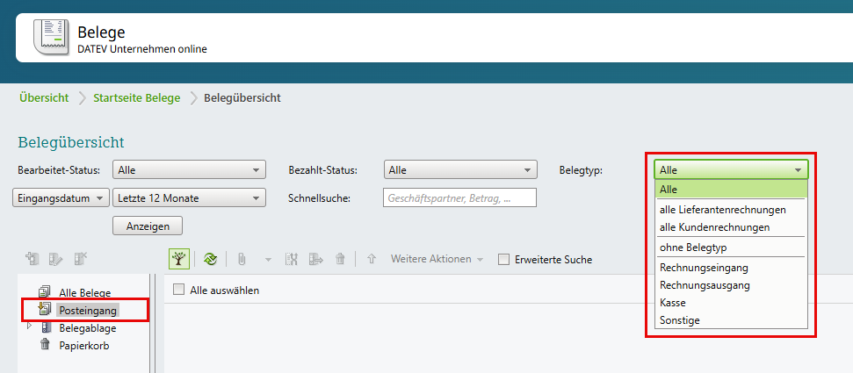The width and height of the screenshot is (853, 373).
Task: Go to the Übersicht breadcrumb link
Action: coord(44,97)
